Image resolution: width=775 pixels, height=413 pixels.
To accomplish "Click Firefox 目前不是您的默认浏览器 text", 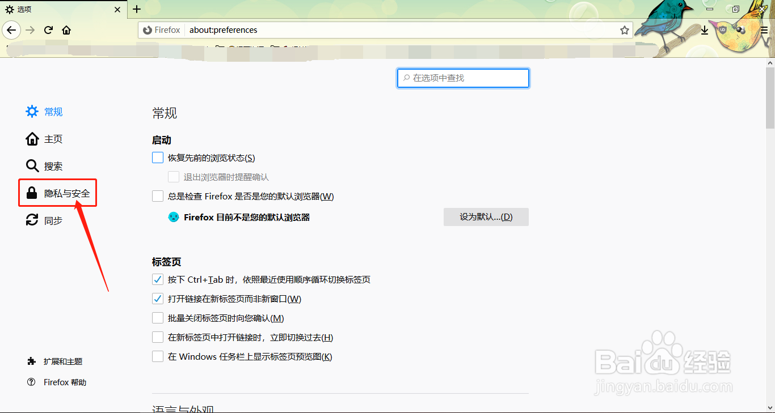I will click(x=247, y=217).
